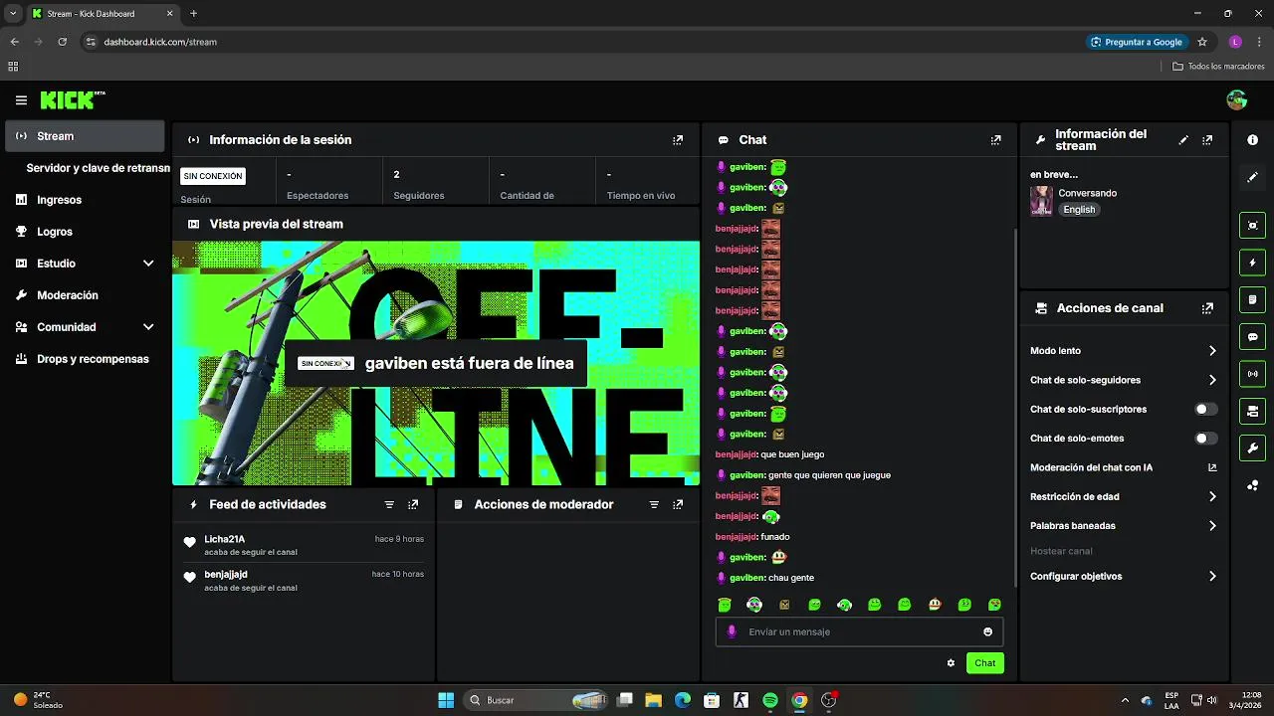1274x716 pixels.
Task: Toggle the channel actions widget icon
Action: pos(1253,411)
